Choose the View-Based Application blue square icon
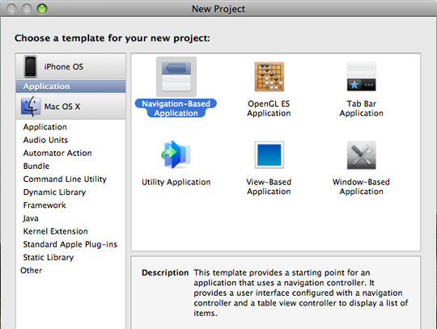Image resolution: width=437 pixels, height=329 pixels. click(x=269, y=154)
